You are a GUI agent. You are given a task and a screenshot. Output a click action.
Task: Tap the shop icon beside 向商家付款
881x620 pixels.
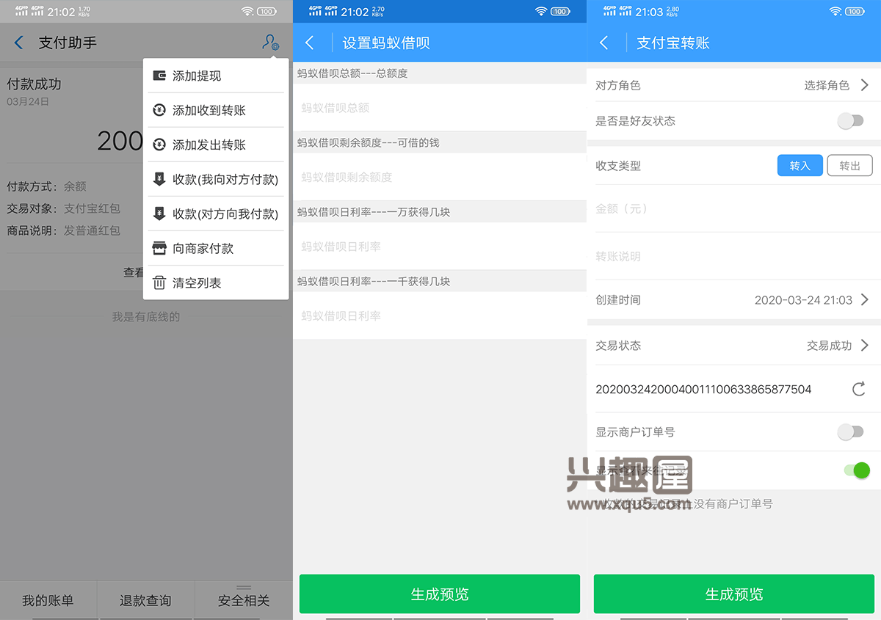(x=159, y=248)
